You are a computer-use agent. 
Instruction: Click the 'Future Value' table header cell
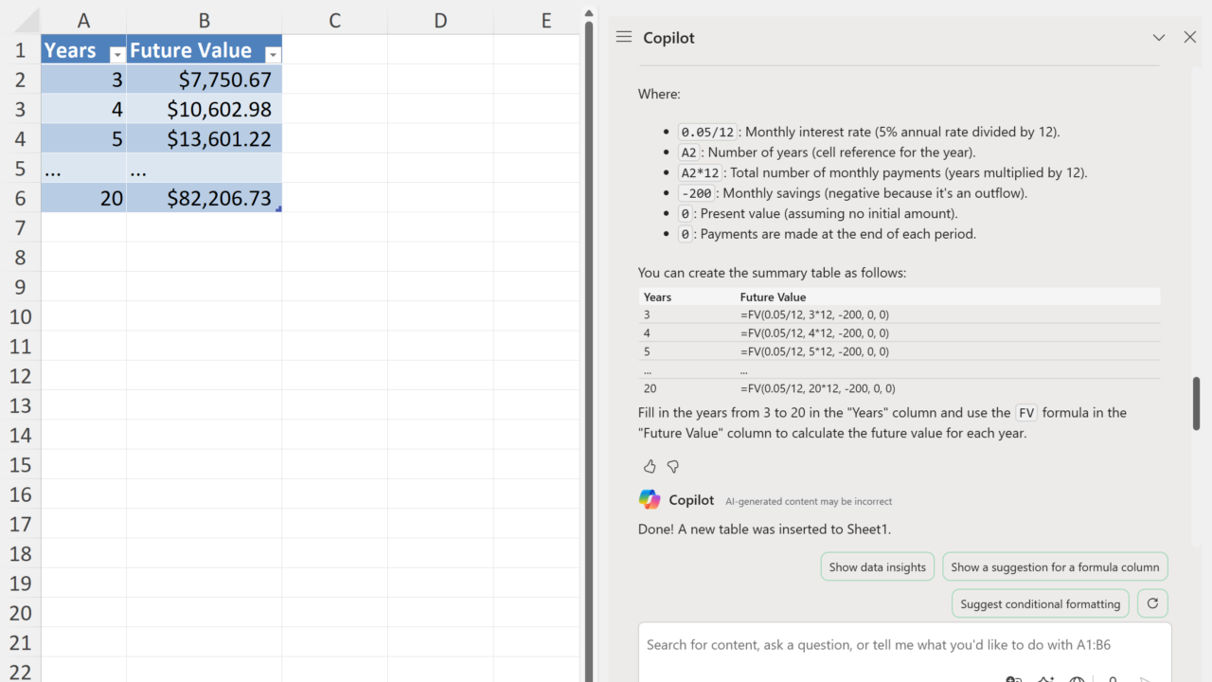tap(204, 50)
